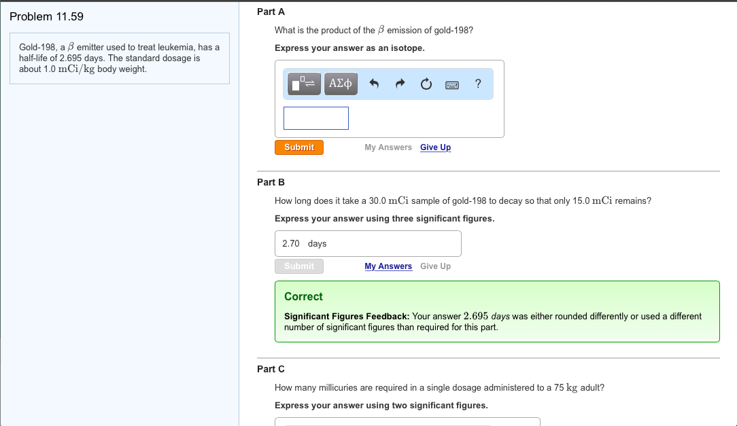Screen dimensions: 737x426
Task: Click the Part B heading
Action: coord(271,182)
